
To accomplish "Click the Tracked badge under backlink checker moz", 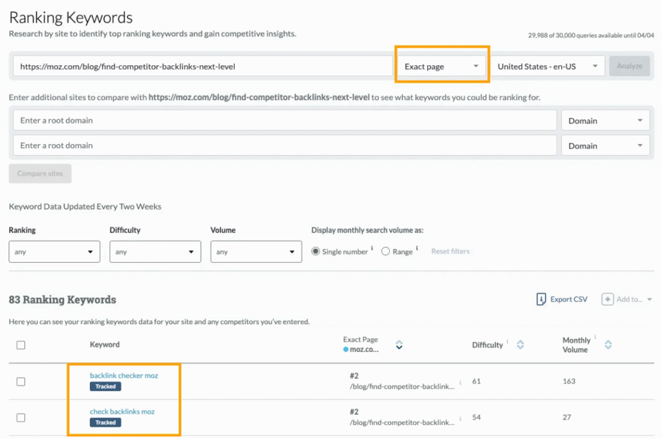I will pos(105,386).
